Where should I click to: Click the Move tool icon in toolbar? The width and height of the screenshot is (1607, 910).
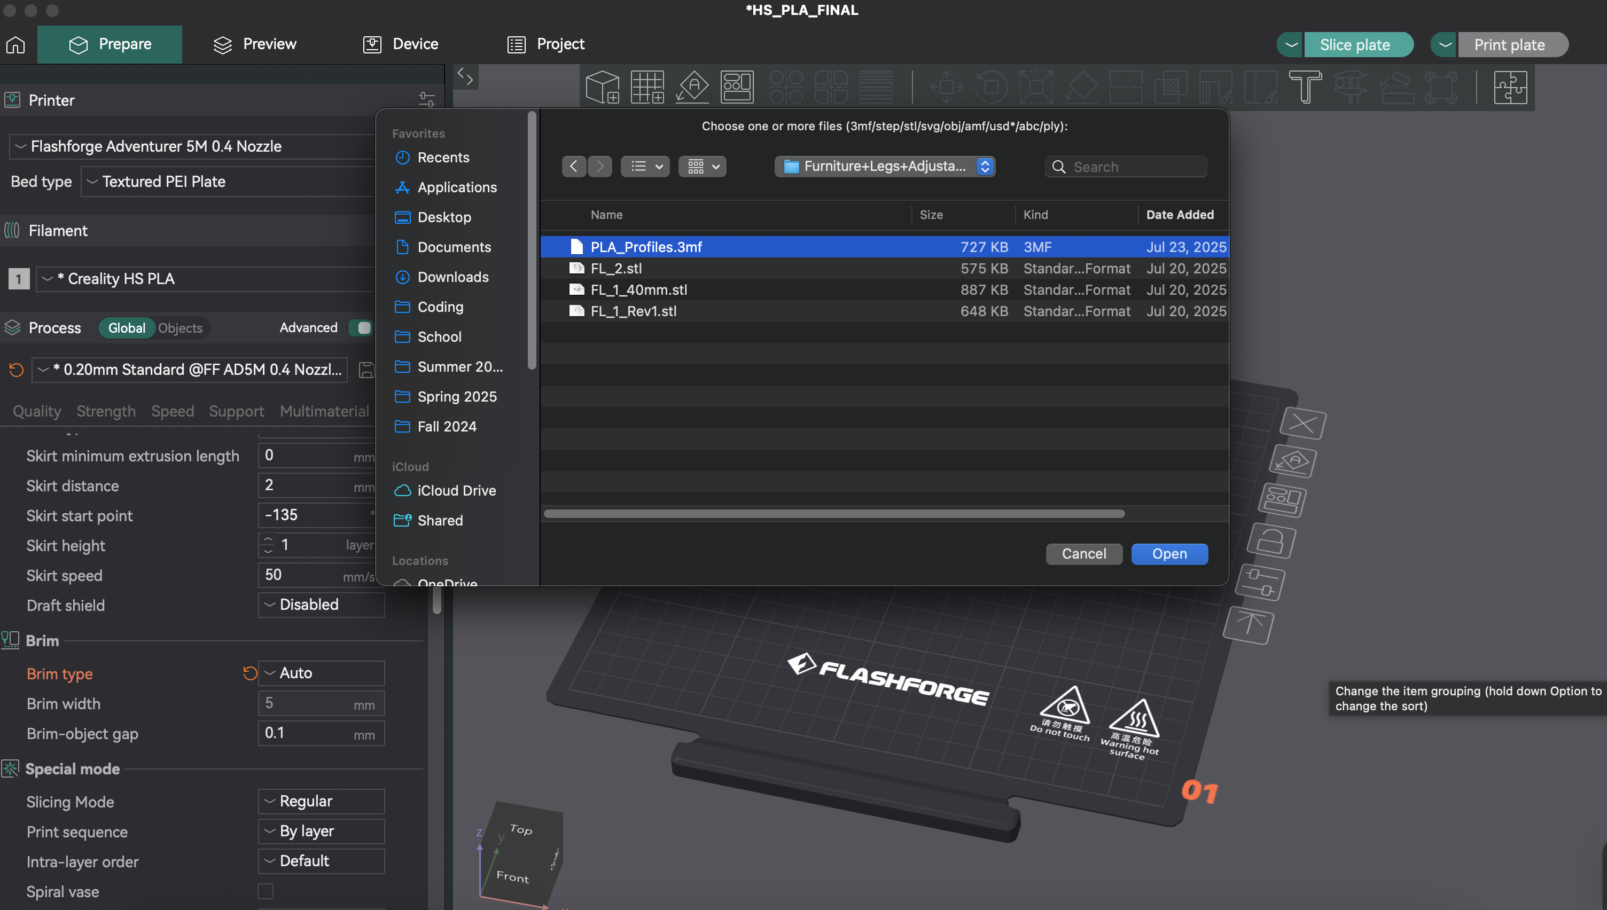coord(946,87)
